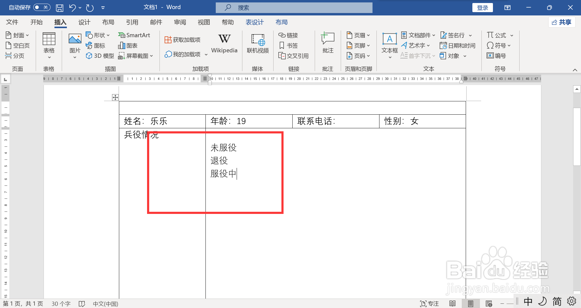Click the Save disk icon

pyautogui.click(x=60, y=8)
